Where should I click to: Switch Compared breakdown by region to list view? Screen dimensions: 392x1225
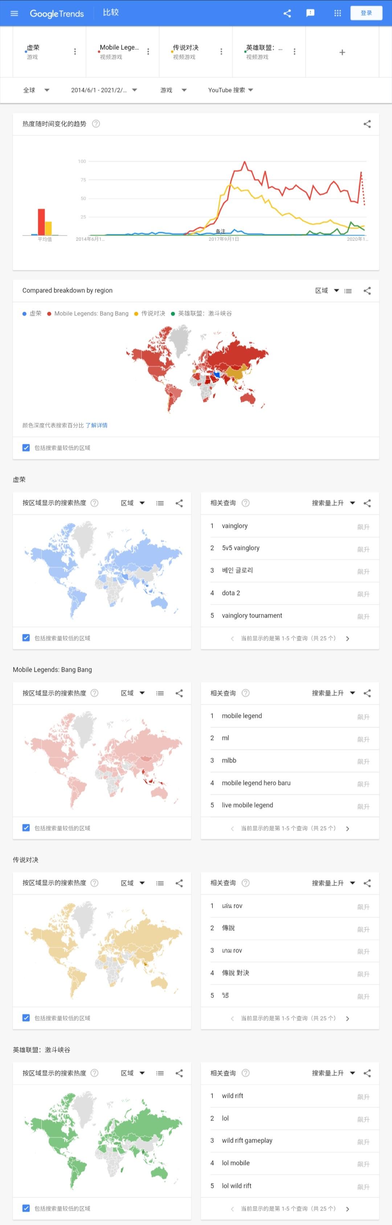(348, 291)
